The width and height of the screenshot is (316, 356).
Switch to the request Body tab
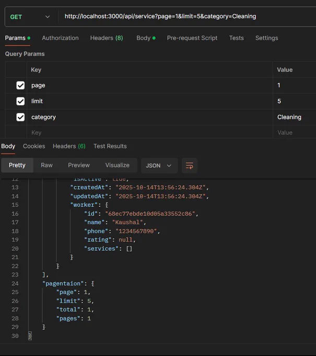(146, 38)
